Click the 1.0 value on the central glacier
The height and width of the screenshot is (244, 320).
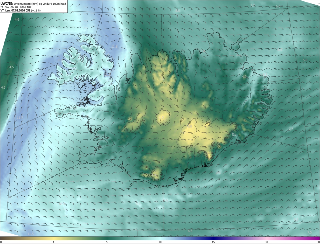pyautogui.click(x=161, y=117)
